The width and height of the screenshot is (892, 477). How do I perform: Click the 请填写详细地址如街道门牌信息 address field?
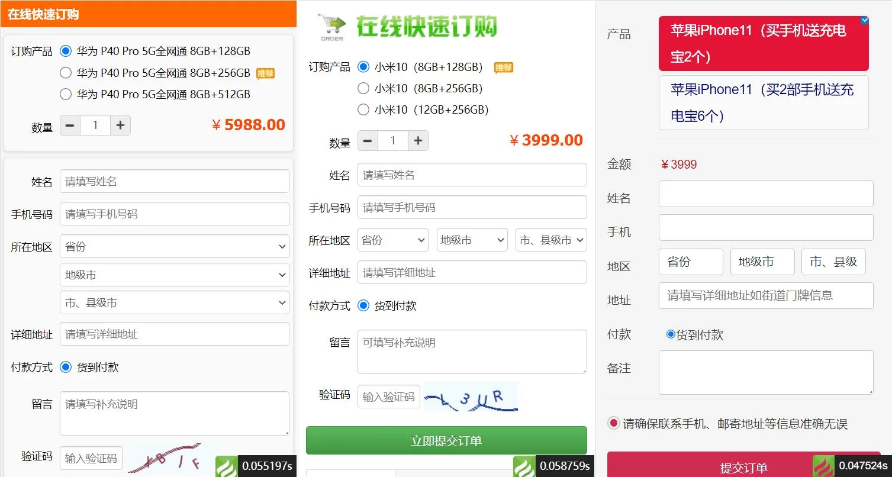(x=765, y=295)
